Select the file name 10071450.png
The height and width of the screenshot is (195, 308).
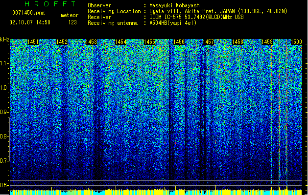click(27, 13)
